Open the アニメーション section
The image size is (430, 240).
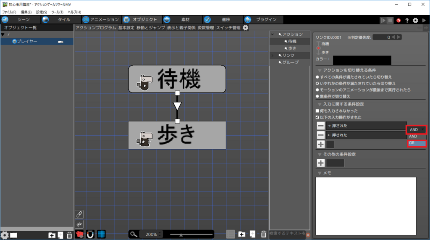[102, 19]
